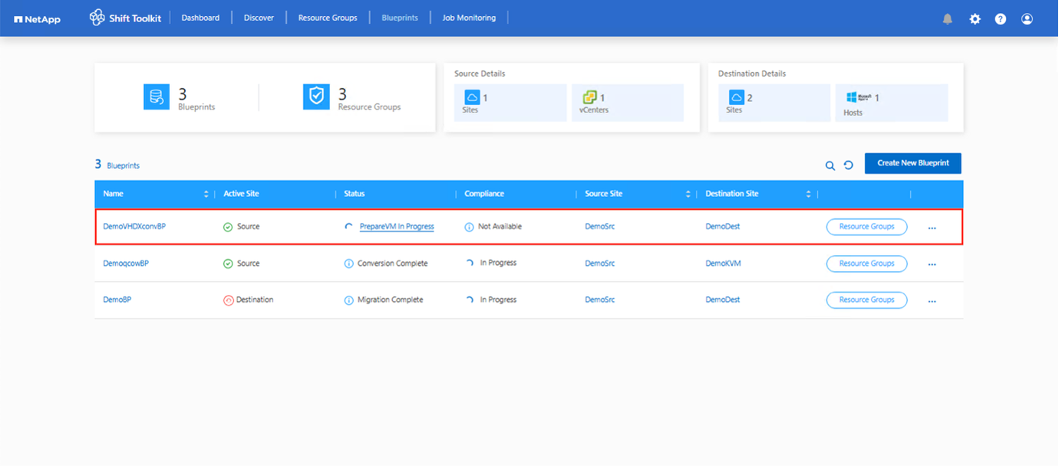The height and width of the screenshot is (468, 1062).
Task: Click the vCenters icon in Source Details
Action: pos(589,97)
